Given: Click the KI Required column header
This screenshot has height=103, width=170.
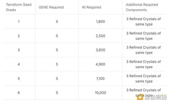Looking at the screenshot, I should coord(92,7).
